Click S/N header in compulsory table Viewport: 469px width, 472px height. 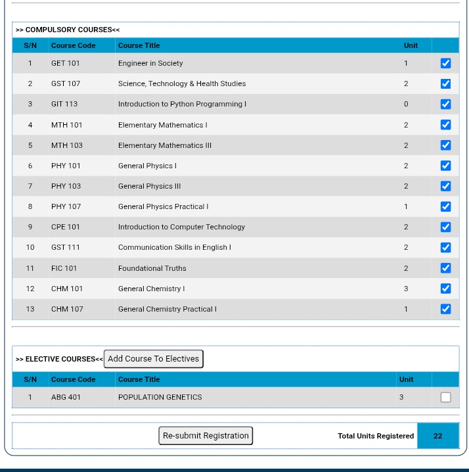coord(30,45)
